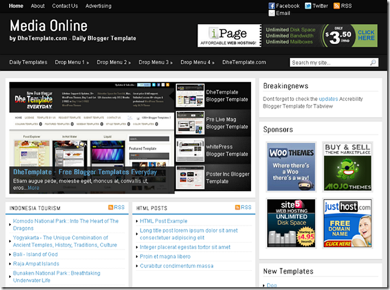Click RSS icon in HTML Posts section
The height and width of the screenshot is (290, 390).
tap(238, 207)
